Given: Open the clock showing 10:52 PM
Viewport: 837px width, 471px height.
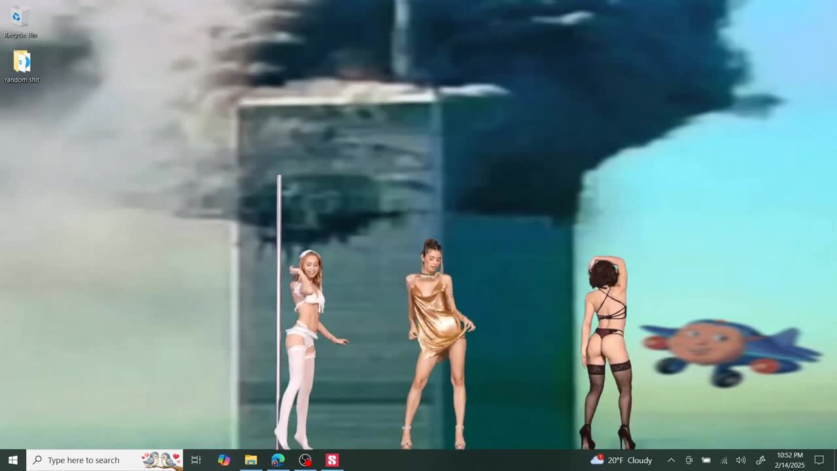Looking at the screenshot, I should point(790,460).
